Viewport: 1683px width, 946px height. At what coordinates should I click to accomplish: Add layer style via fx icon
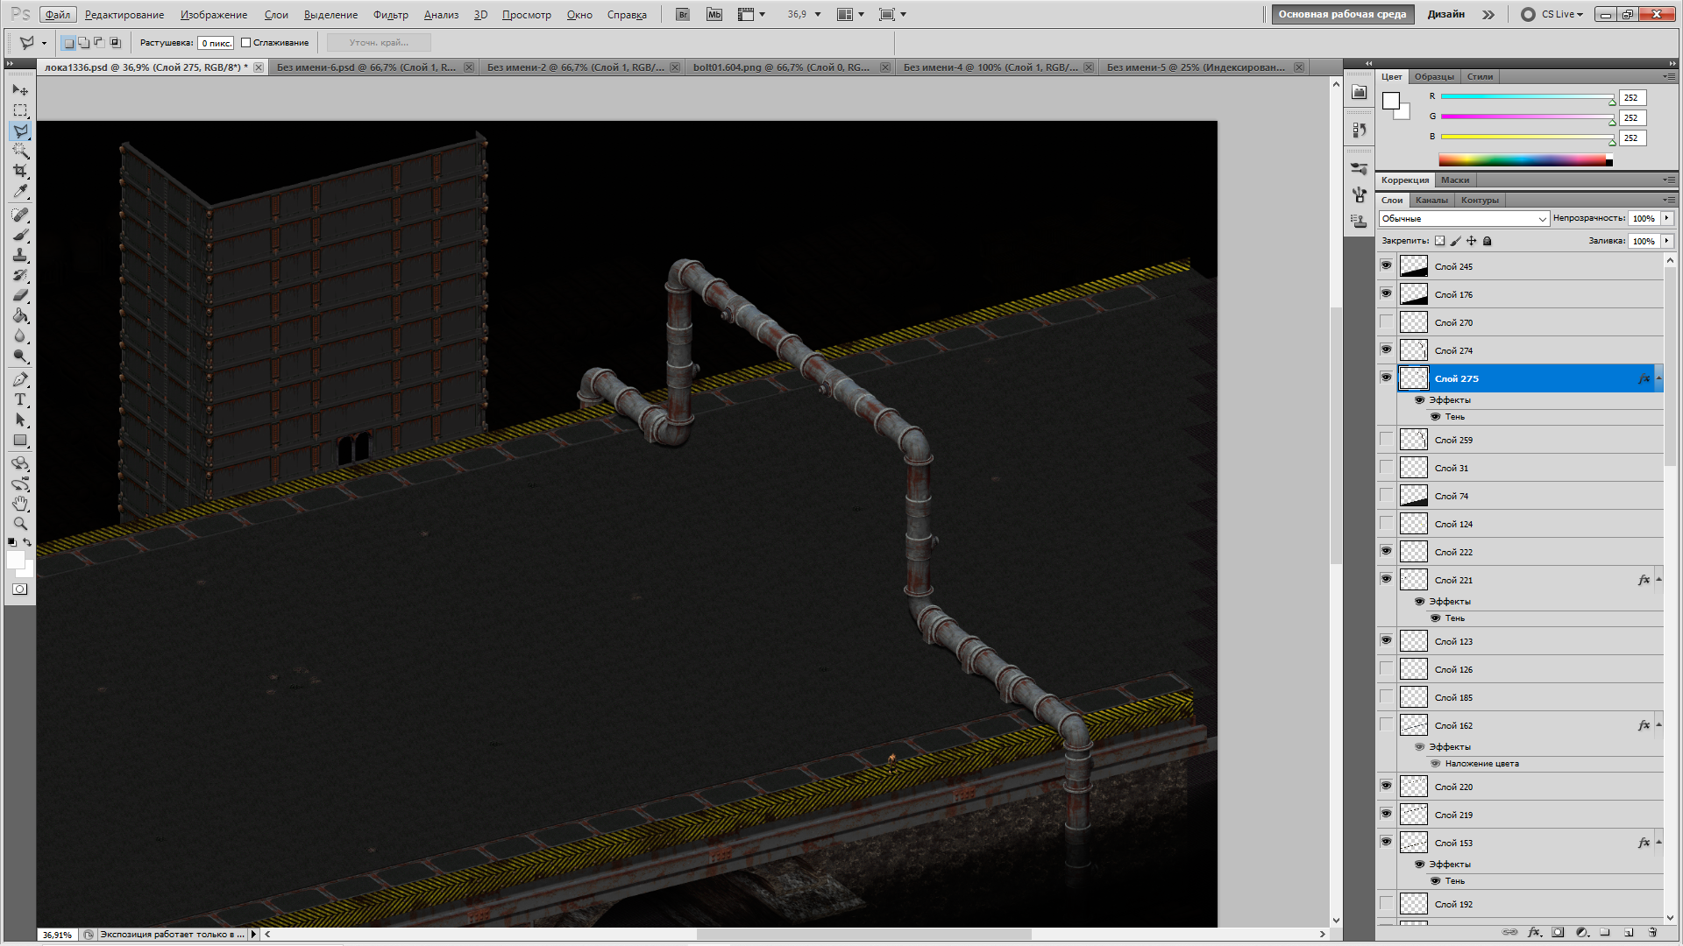1534,932
